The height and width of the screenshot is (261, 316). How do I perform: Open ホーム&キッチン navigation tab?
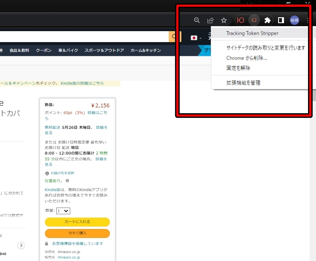(x=146, y=51)
